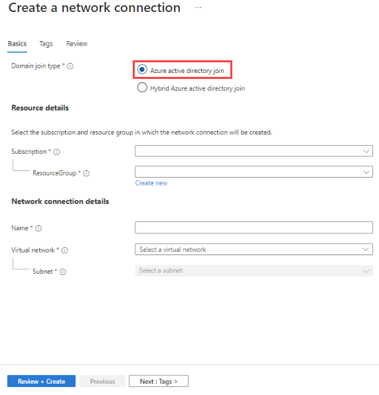Open the ellipsis menu beside page title
The image size is (379, 395).
[198, 8]
